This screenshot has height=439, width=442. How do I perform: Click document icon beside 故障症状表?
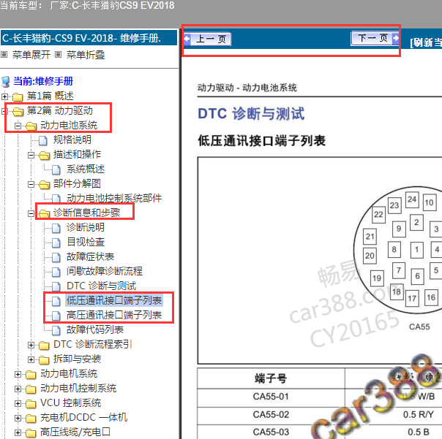pos(56,258)
